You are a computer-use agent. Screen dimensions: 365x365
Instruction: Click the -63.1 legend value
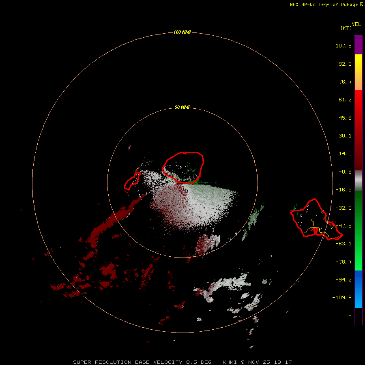click(x=344, y=244)
